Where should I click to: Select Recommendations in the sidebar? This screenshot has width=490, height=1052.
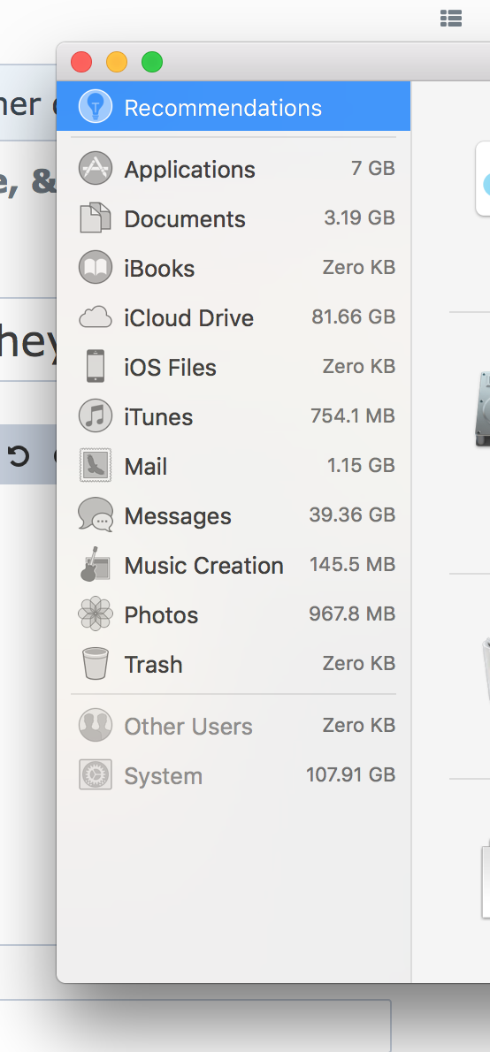click(x=233, y=107)
